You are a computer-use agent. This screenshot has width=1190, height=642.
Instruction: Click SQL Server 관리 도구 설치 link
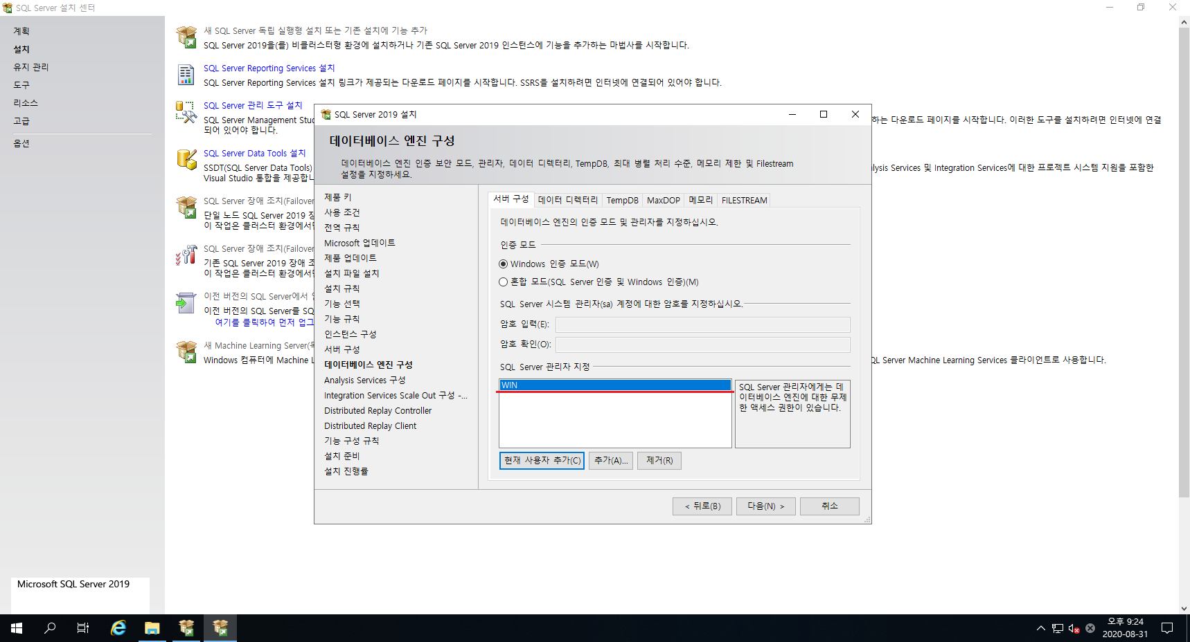tap(253, 105)
